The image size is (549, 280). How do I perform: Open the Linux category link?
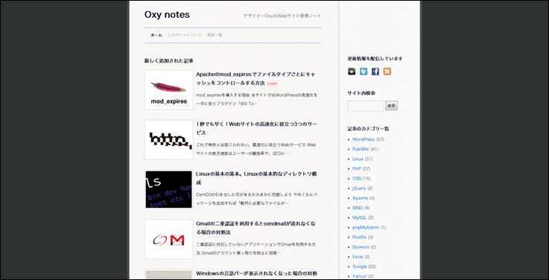pos(358,159)
